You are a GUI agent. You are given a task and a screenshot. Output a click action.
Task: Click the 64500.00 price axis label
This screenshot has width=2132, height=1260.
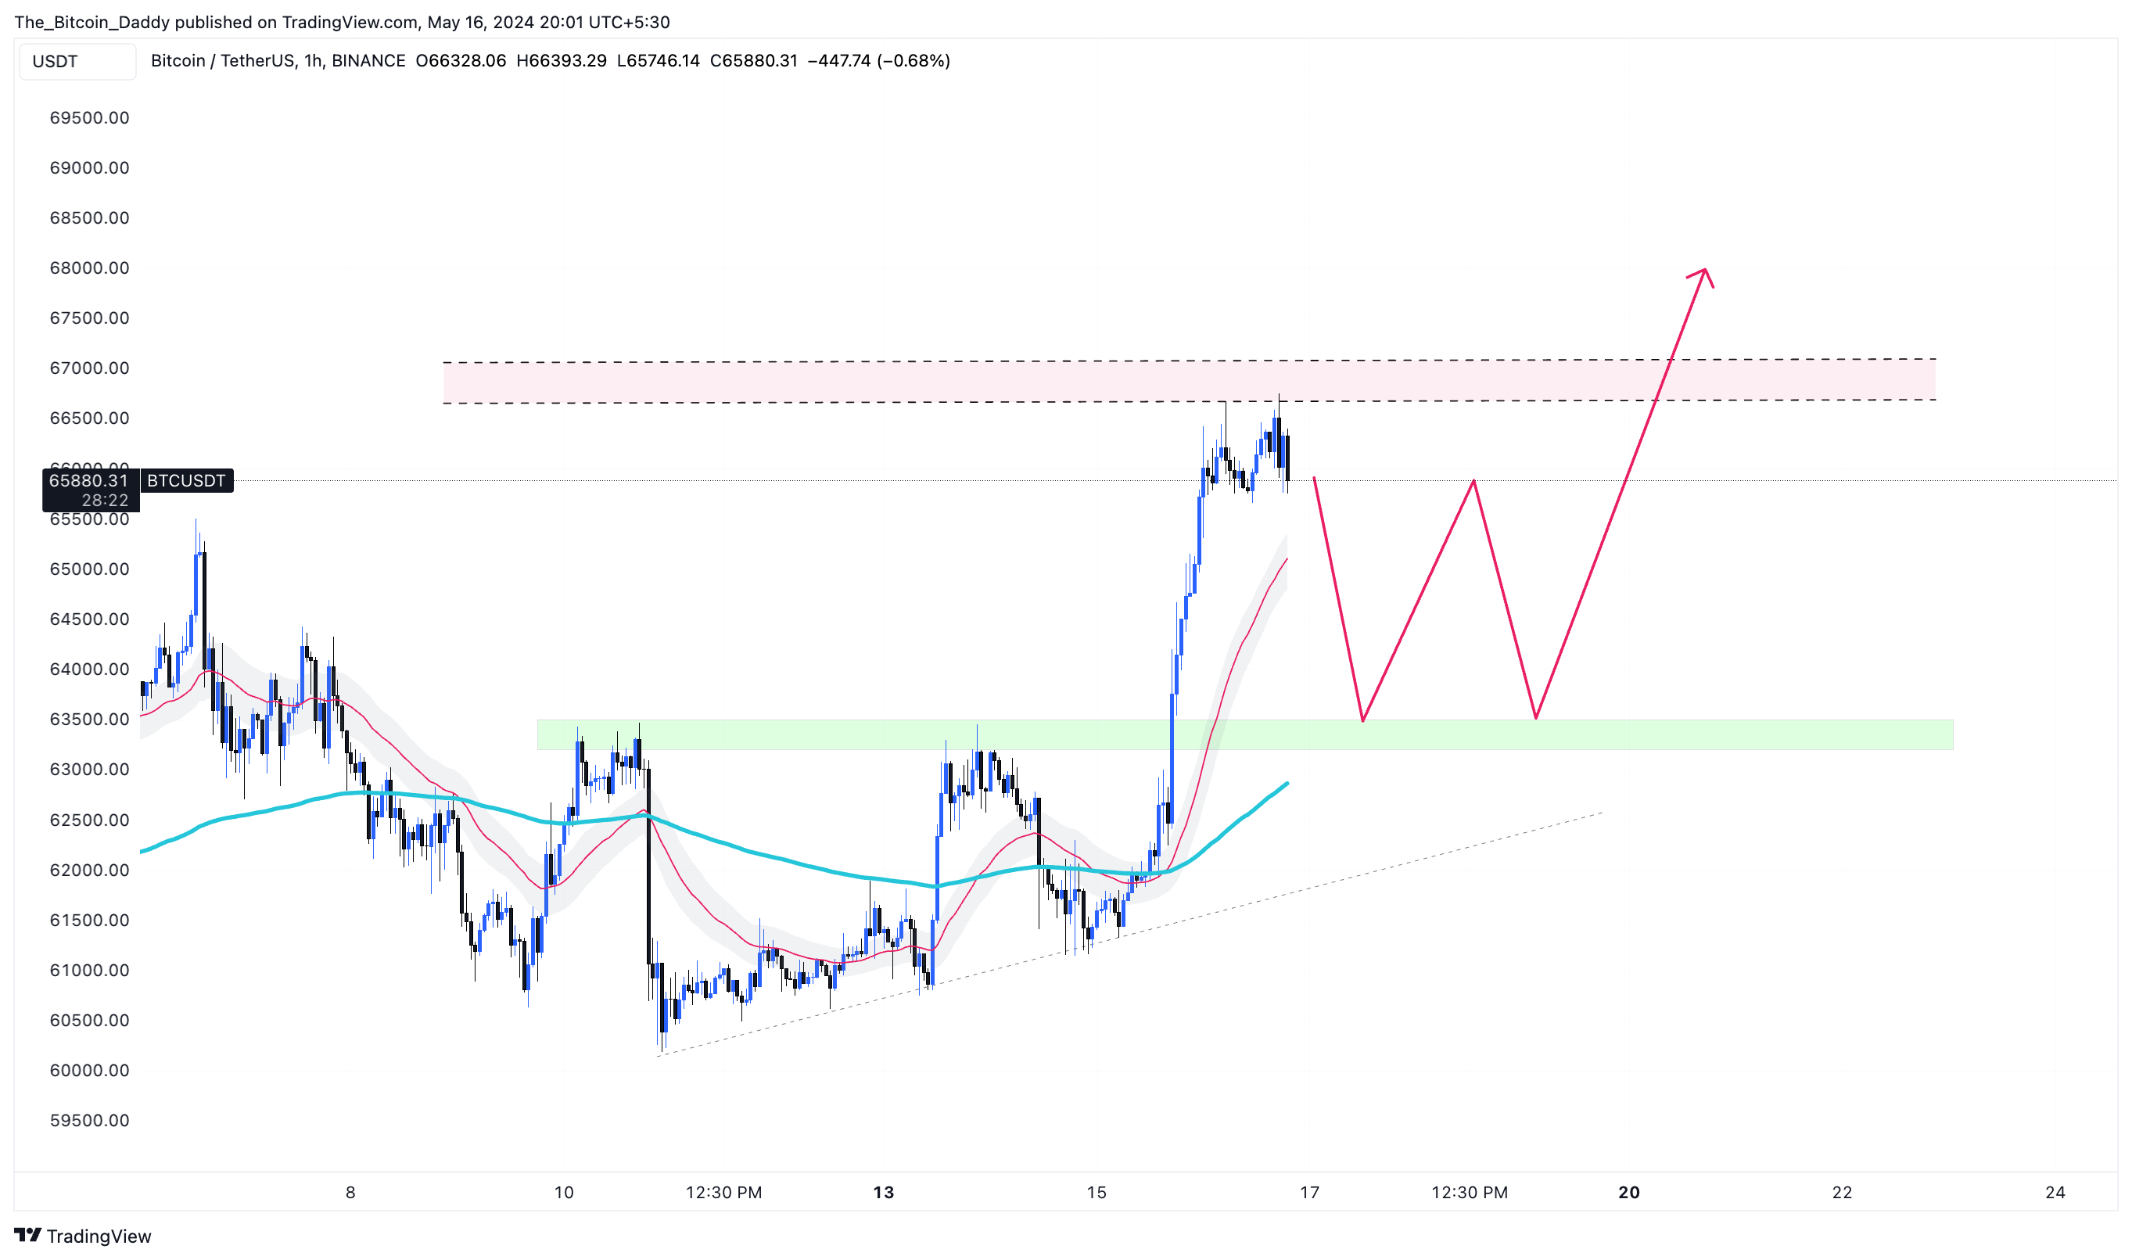point(90,619)
